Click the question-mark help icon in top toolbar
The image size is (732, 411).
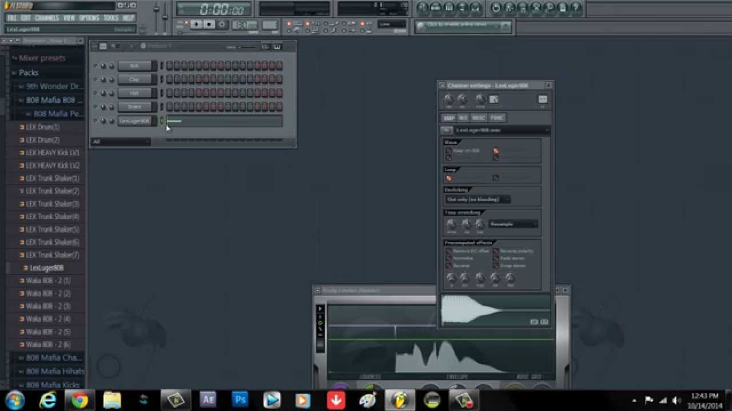click(576, 8)
